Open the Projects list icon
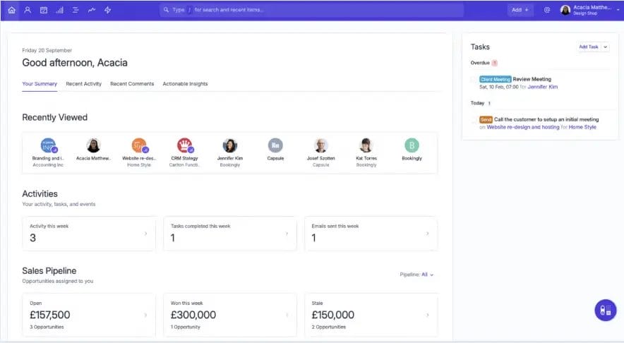The width and height of the screenshot is (624, 343). [76, 10]
